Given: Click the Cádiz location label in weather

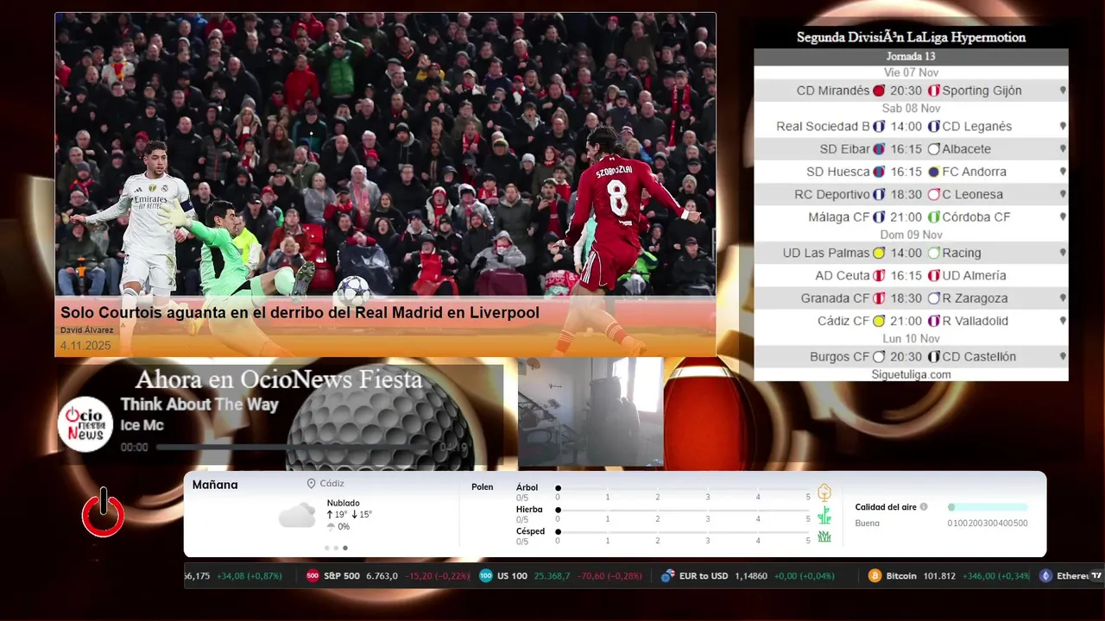Looking at the screenshot, I should 331,484.
